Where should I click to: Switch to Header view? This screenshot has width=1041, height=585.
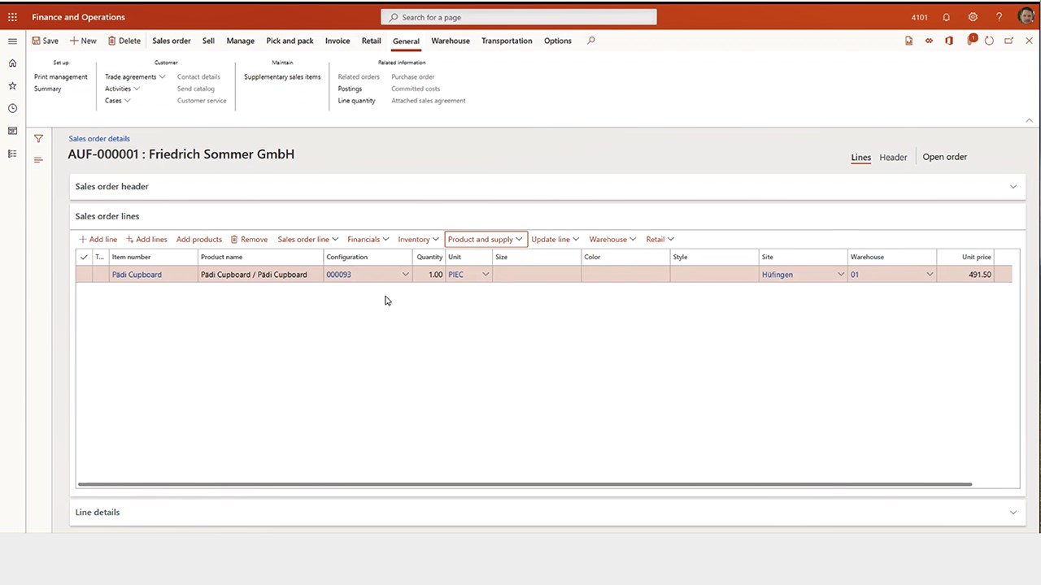893,158
